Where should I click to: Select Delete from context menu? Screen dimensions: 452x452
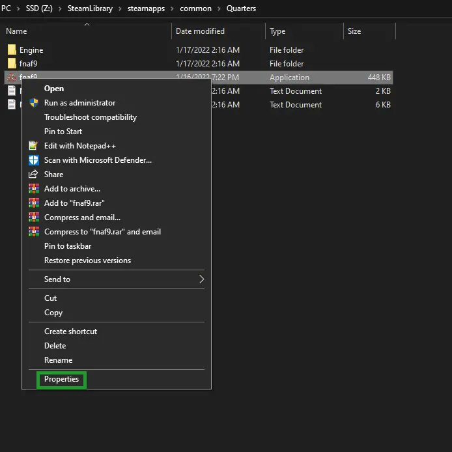[x=55, y=346]
